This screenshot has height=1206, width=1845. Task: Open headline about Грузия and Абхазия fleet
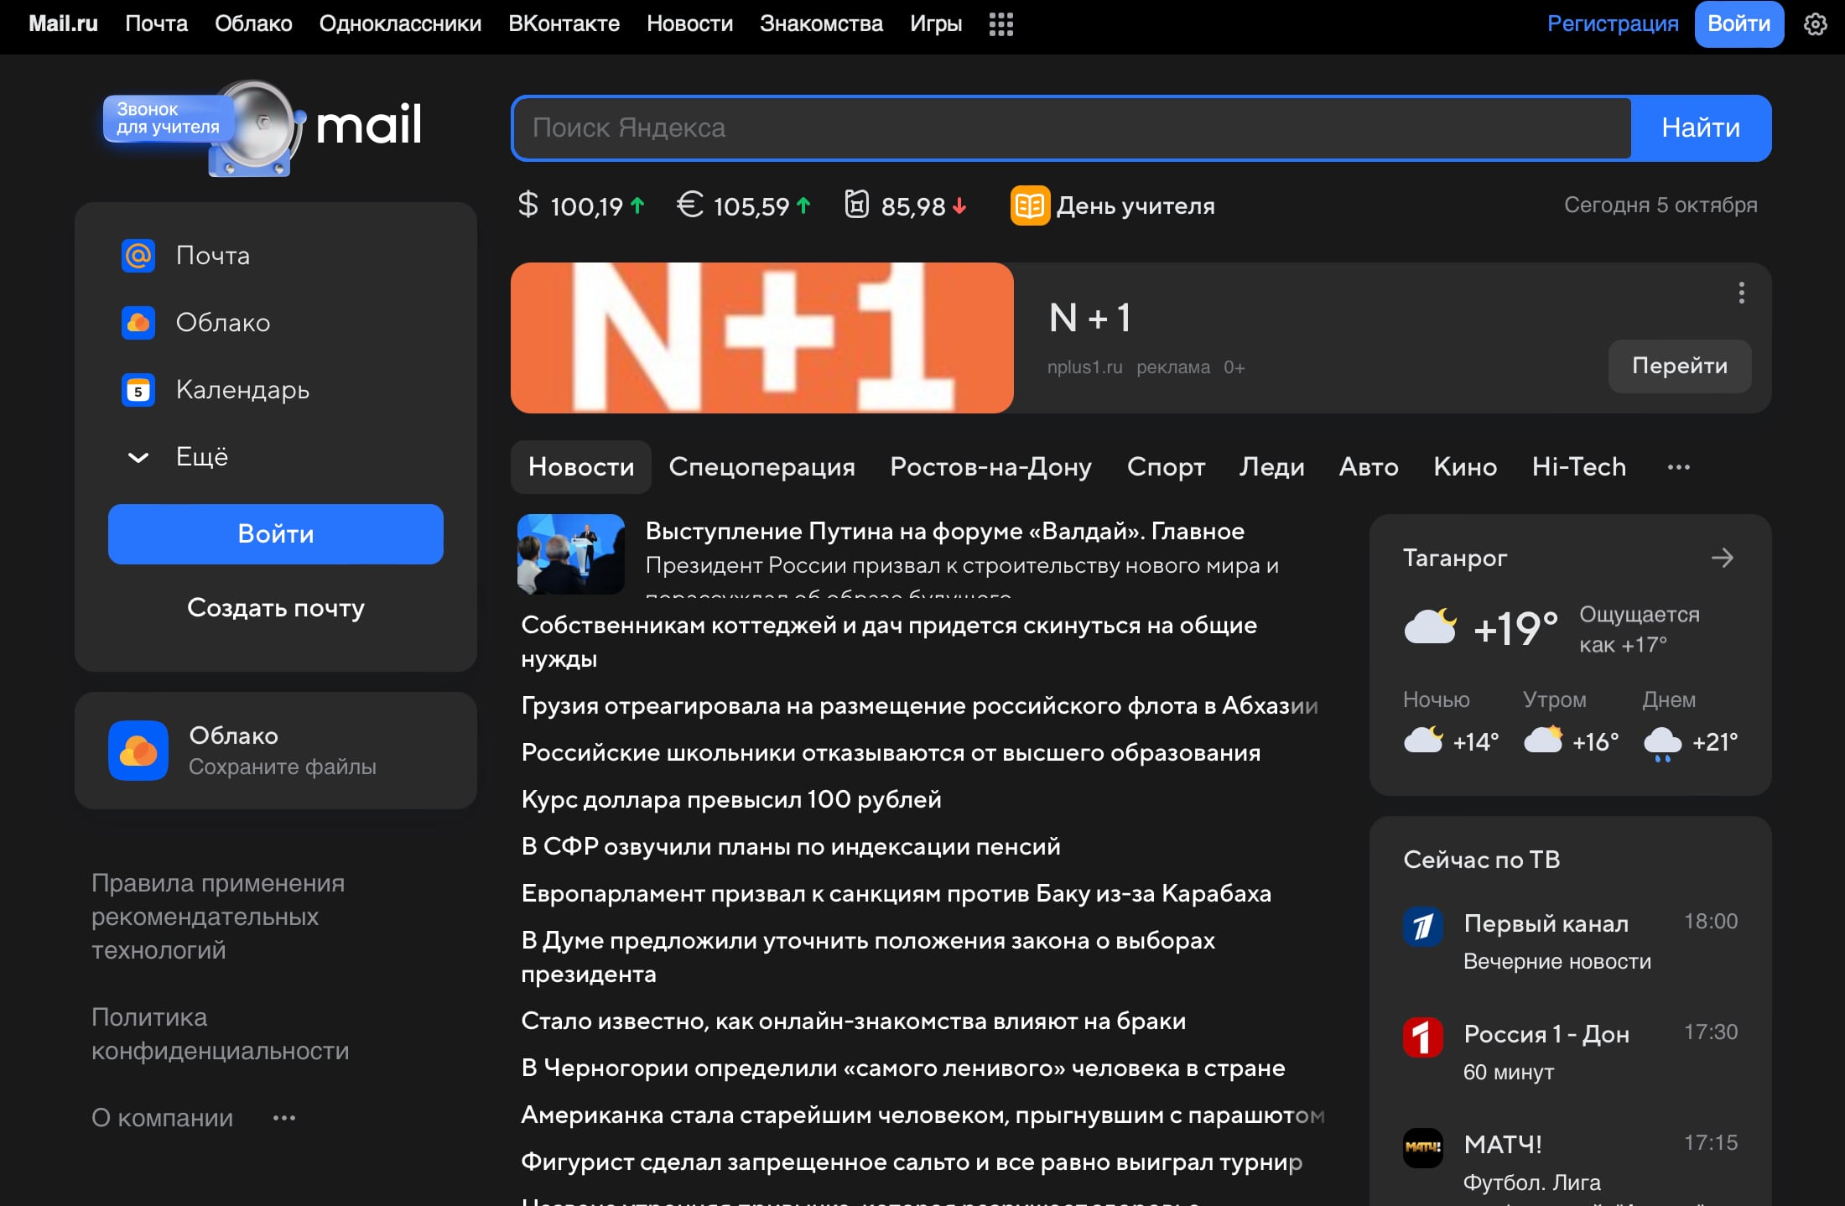tap(919, 705)
